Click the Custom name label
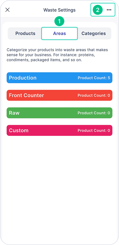Image resolution: width=119 pixels, height=245 pixels. [x=19, y=130]
